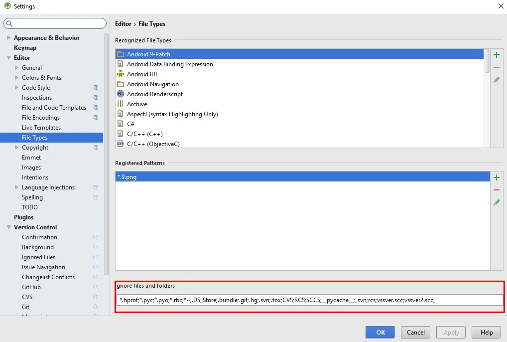This screenshot has height=342, width=507.
Task: Remove the *.9.png registered pattern
Action: [x=497, y=190]
